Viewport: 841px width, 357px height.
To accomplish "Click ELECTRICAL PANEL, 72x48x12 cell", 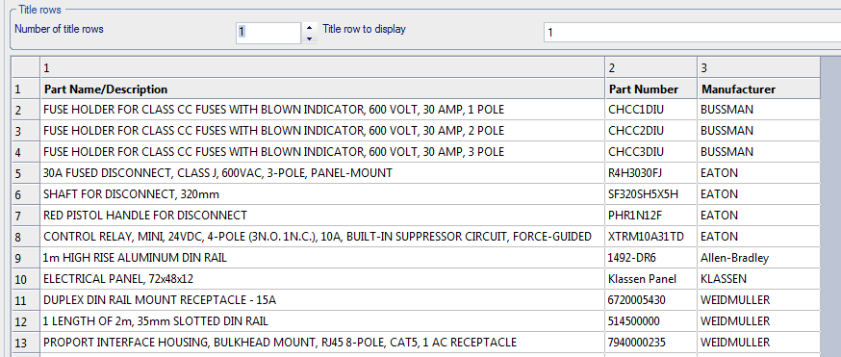I will point(321,279).
